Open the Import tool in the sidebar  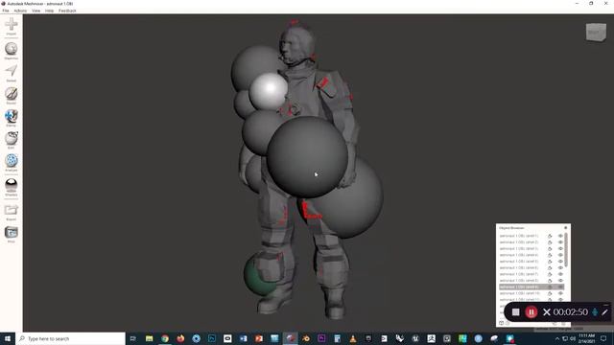[x=11, y=26]
